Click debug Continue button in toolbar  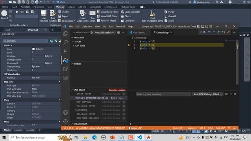204,32
